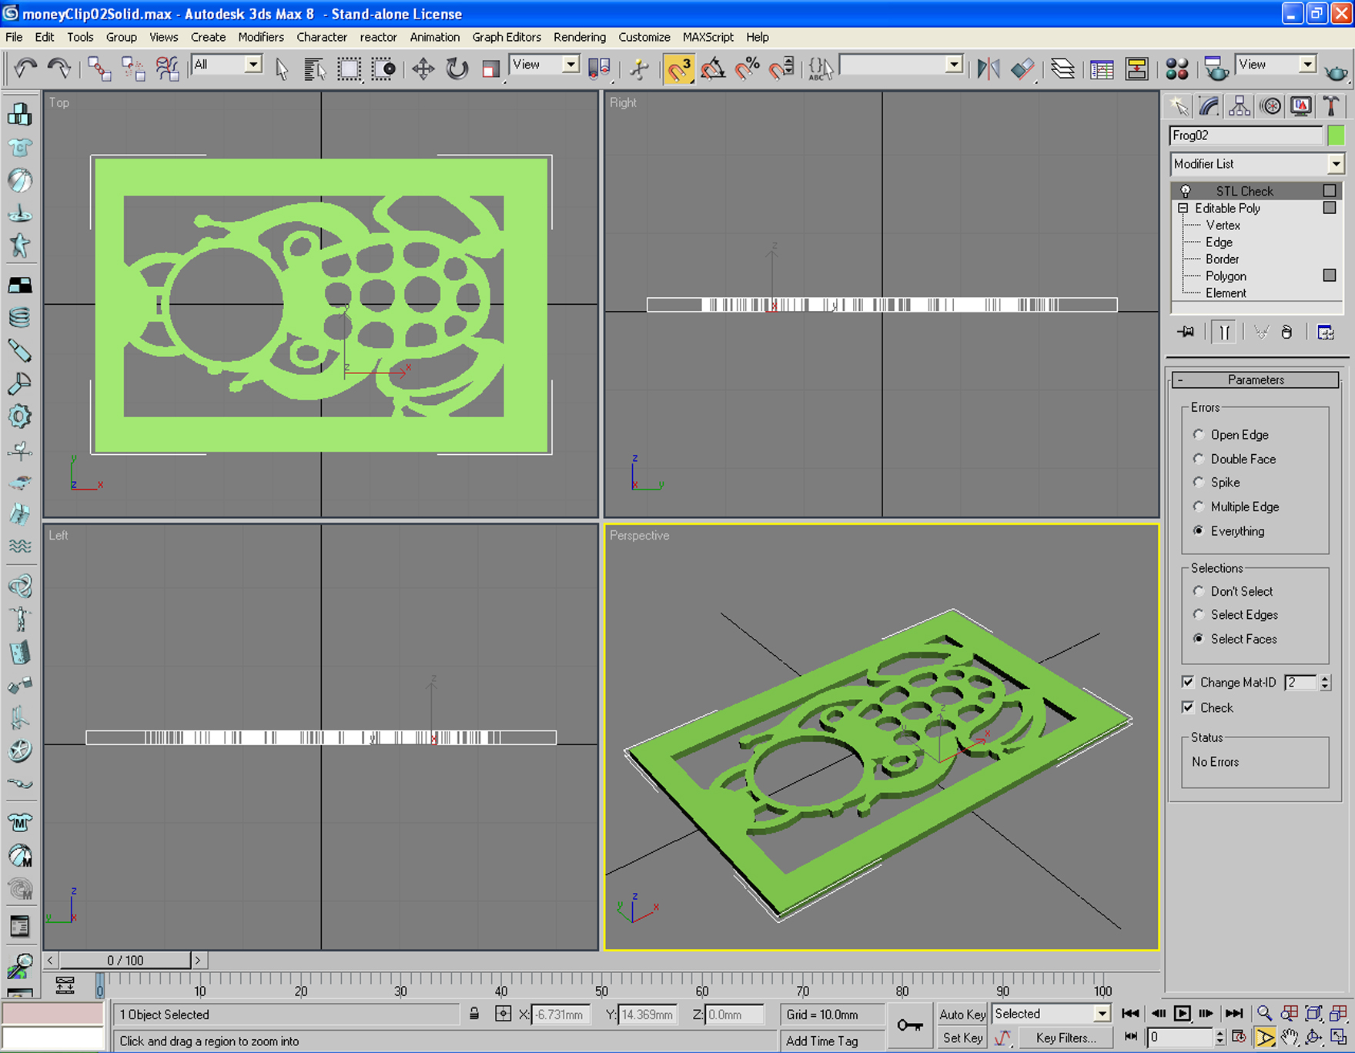Viewport: 1355px width, 1053px height.
Task: Choose the Select Edges radio button
Action: tap(1199, 614)
